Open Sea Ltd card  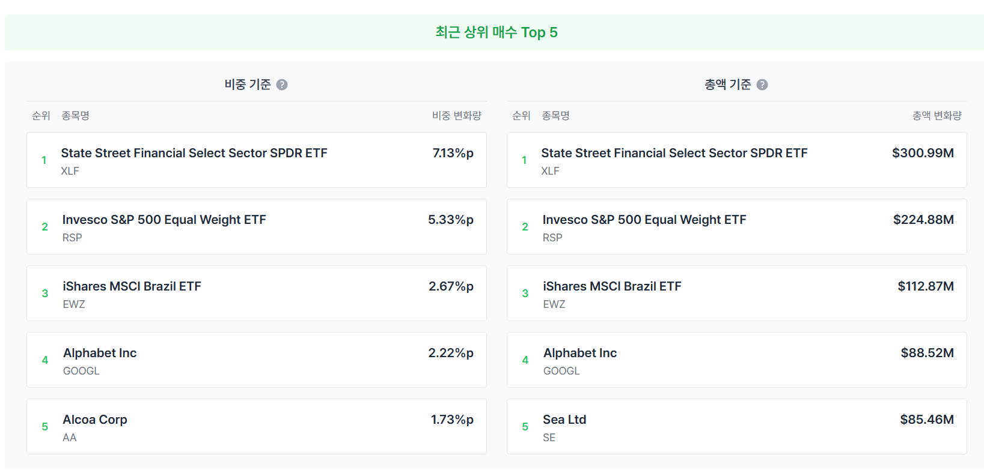click(737, 427)
